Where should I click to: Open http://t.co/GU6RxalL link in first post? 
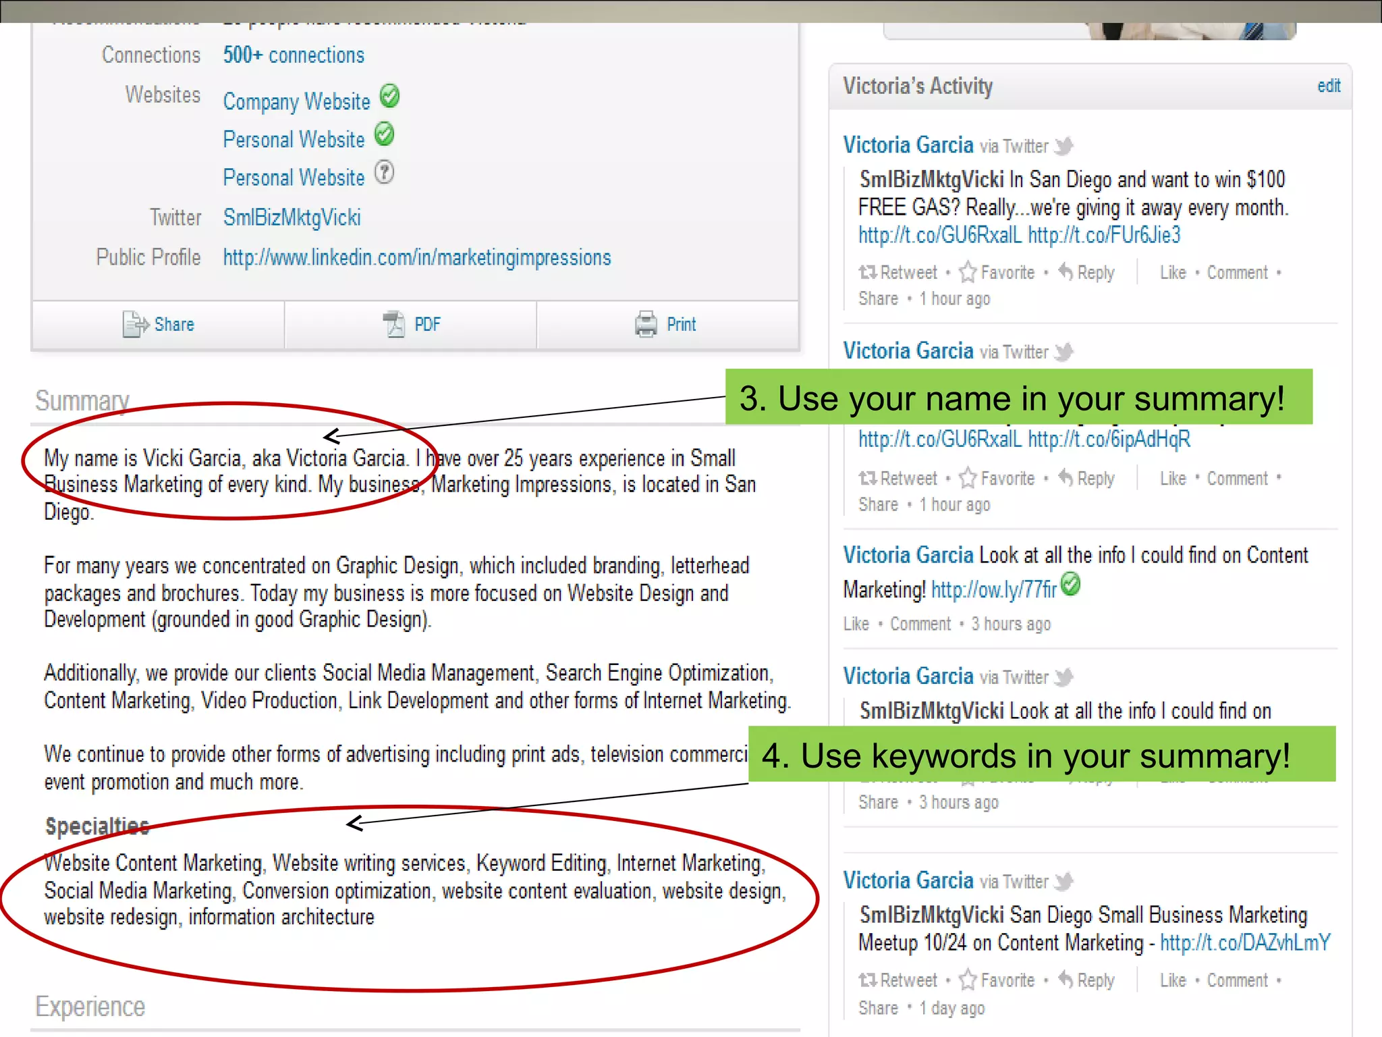coord(940,235)
